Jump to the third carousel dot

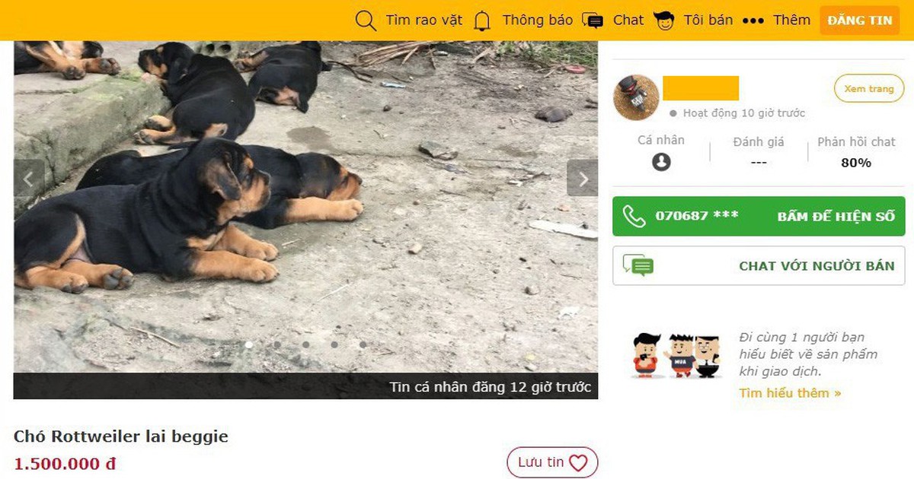[x=305, y=344]
